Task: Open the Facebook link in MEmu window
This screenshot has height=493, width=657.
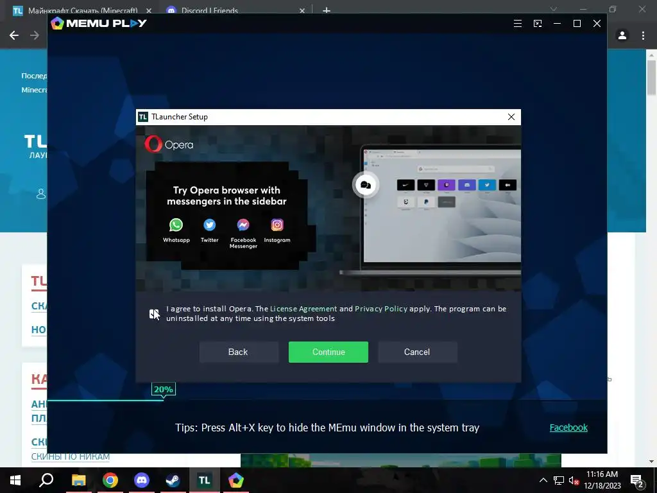Action: (x=568, y=428)
